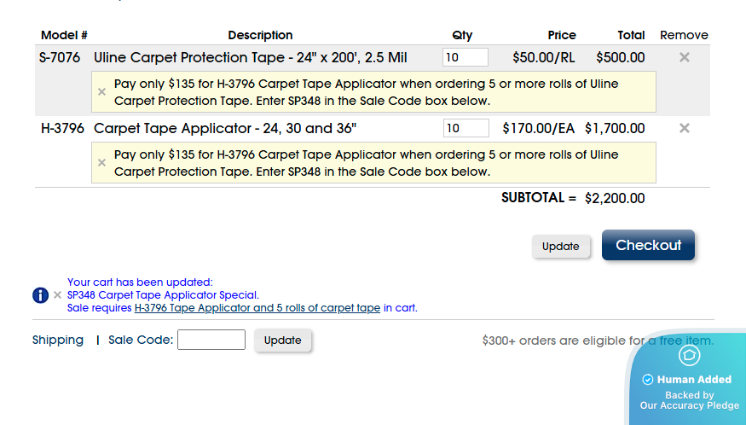The width and height of the screenshot is (746, 425).
Task: Close the cart updated message
Action: (x=58, y=295)
